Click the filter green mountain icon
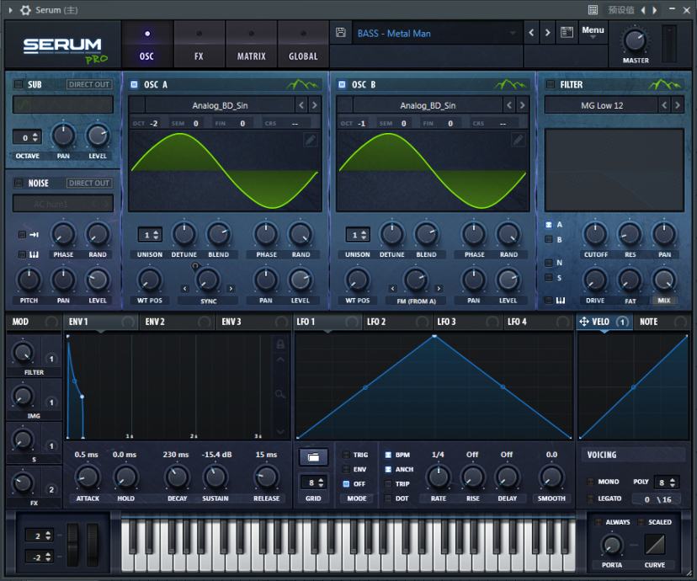This screenshot has height=581, width=697. 666,84
